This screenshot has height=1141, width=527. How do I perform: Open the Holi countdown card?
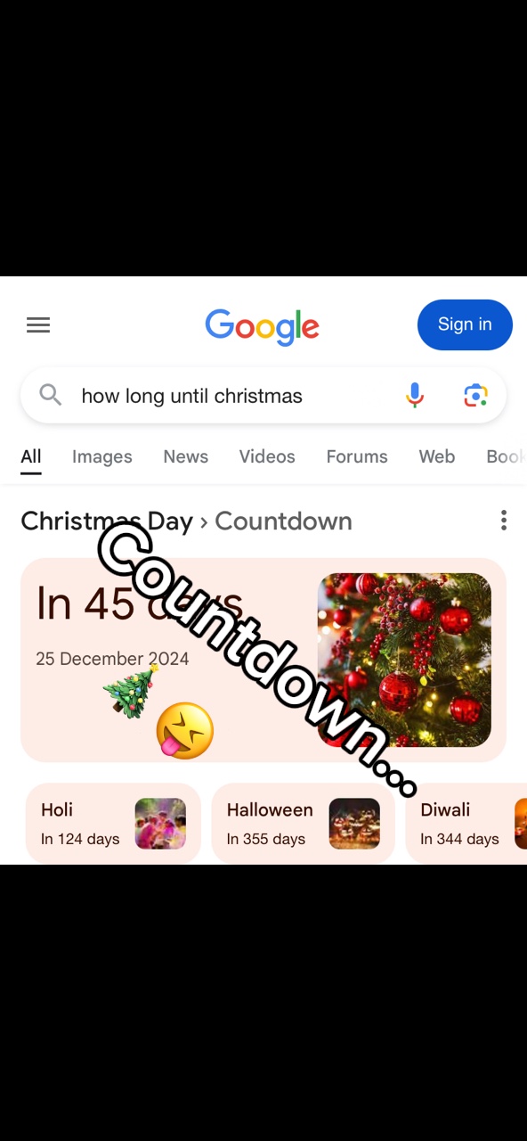[113, 824]
